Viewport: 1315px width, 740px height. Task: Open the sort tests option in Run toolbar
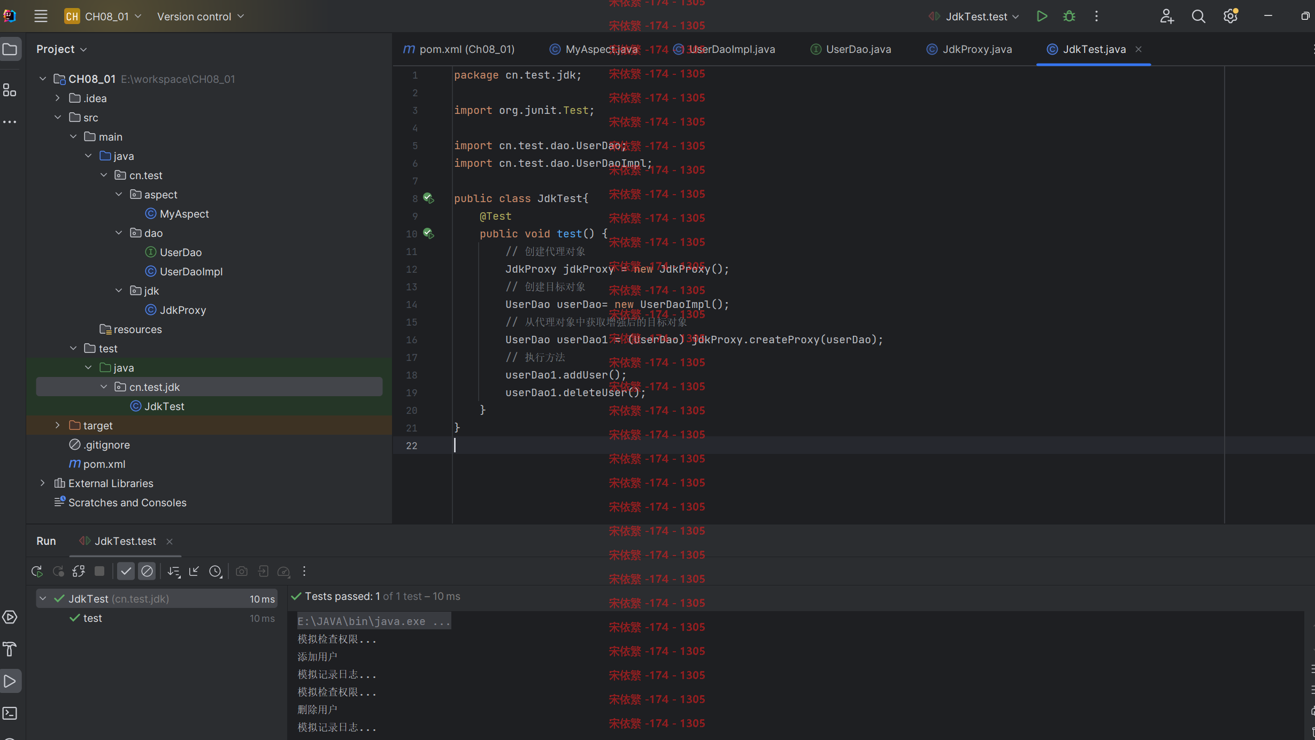click(173, 571)
